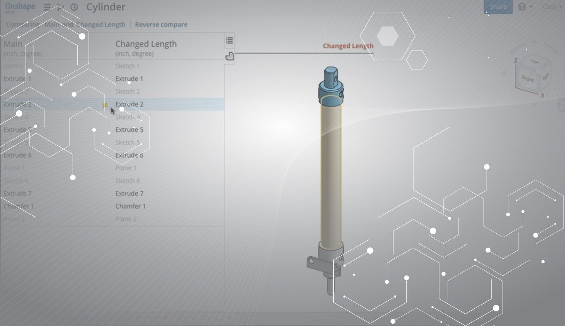Click the Onshape logo
The image size is (565, 326).
click(20, 7)
